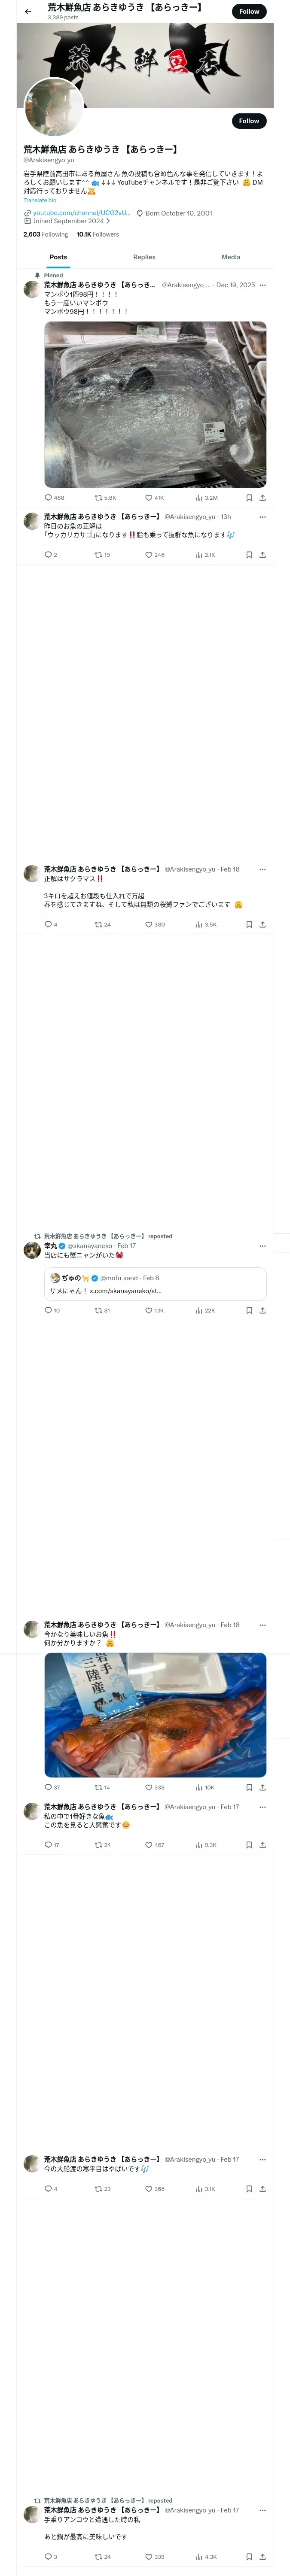The height and width of the screenshot is (2576, 290).
Task: Like the pinned sunfish post
Action: point(149,497)
